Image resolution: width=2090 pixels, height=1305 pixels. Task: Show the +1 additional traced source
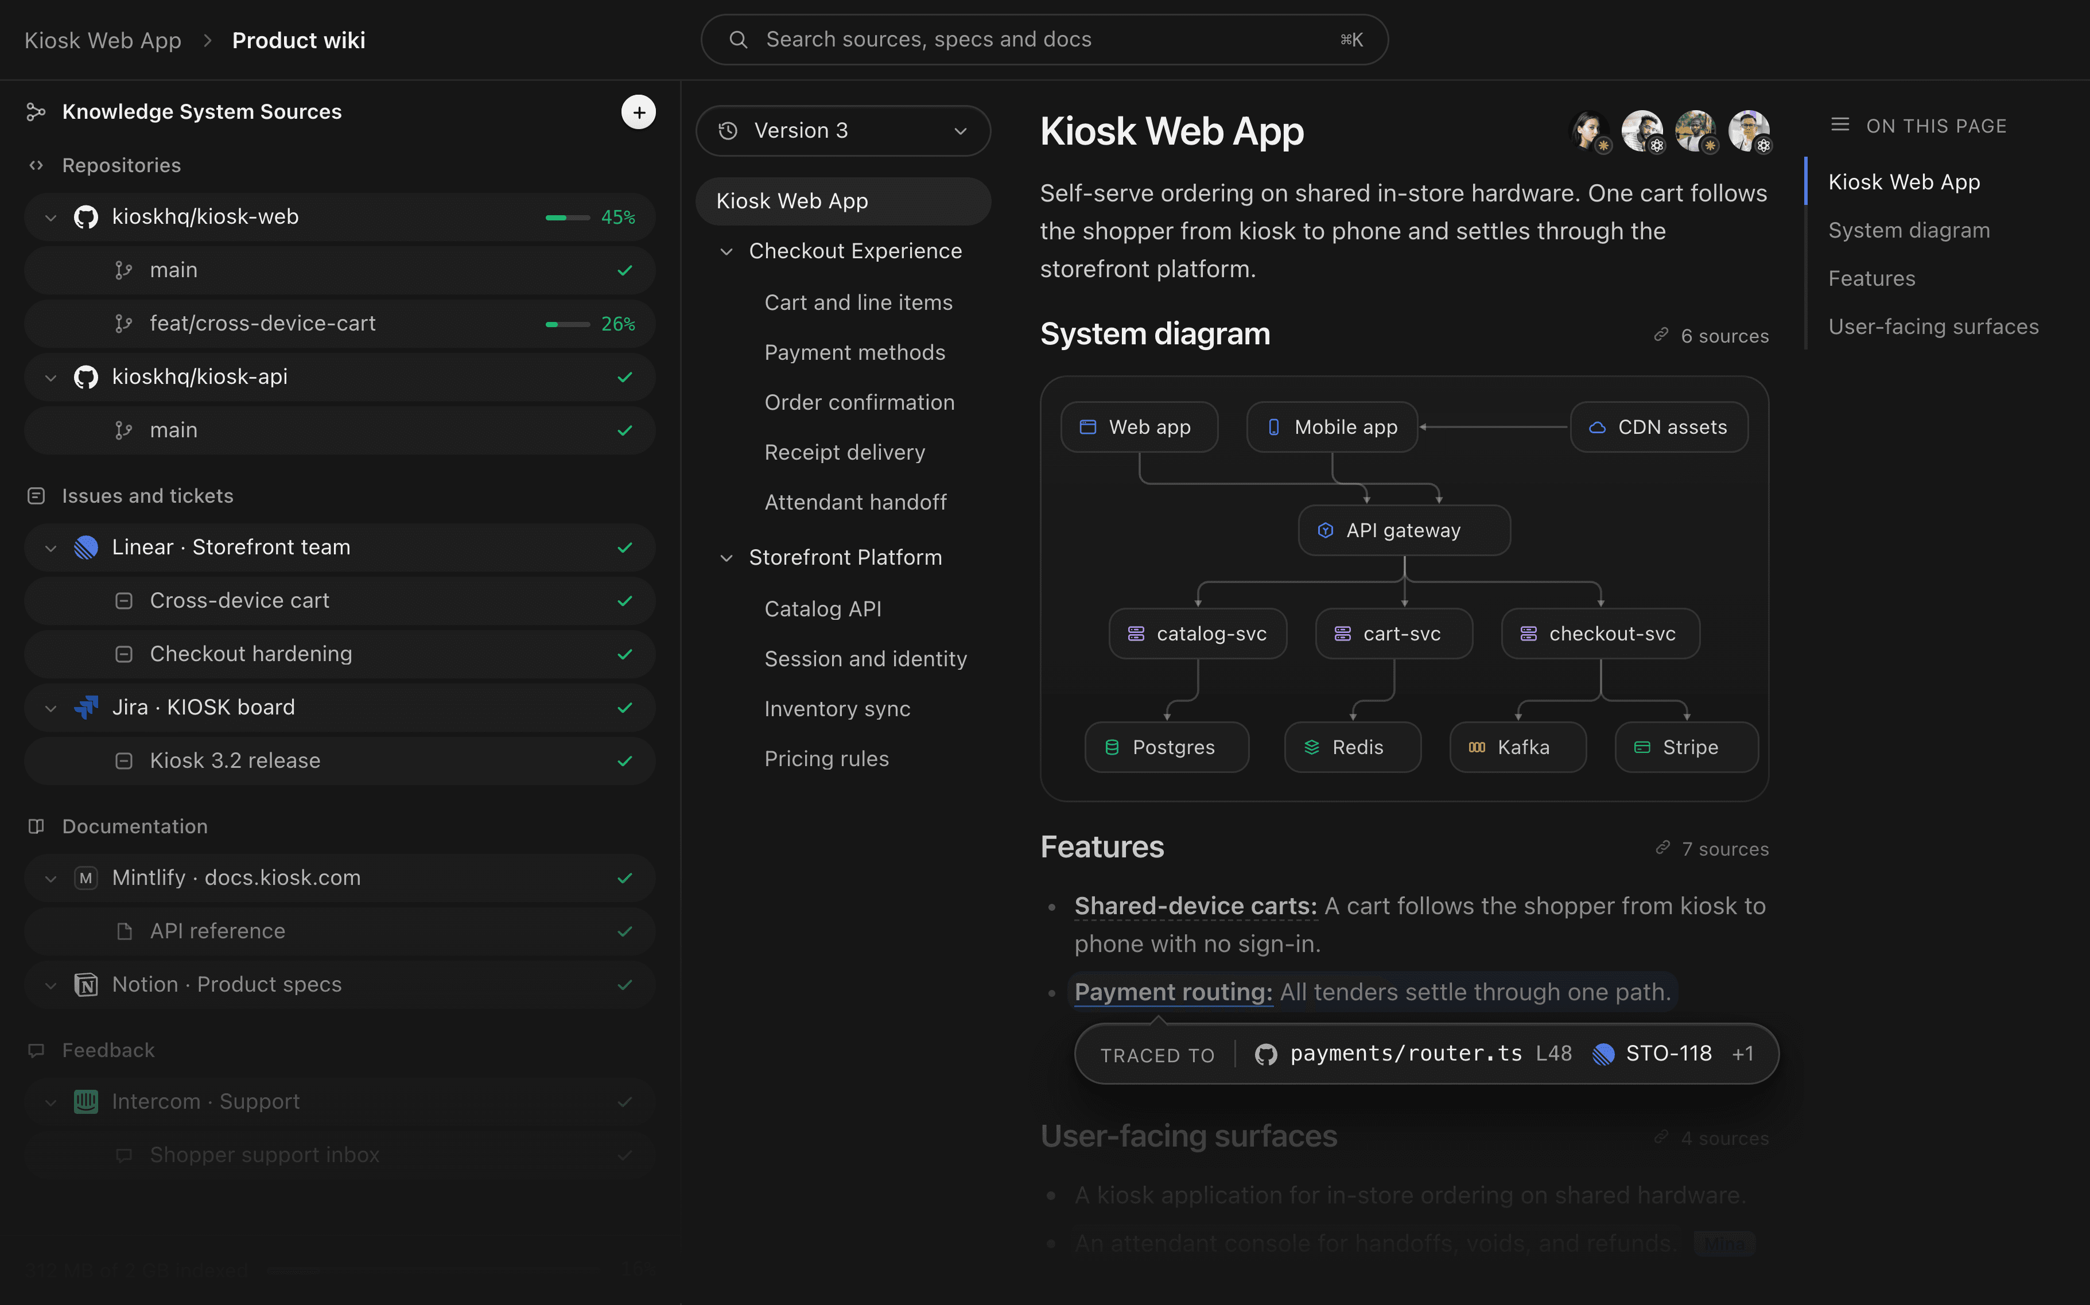[1742, 1054]
